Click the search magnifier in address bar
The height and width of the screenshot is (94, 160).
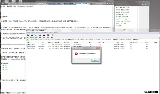click(x=40, y=3)
